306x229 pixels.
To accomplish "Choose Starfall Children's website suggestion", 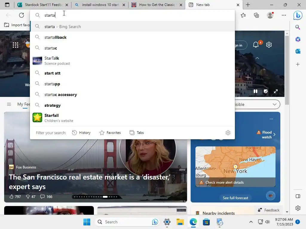I will [132, 118].
